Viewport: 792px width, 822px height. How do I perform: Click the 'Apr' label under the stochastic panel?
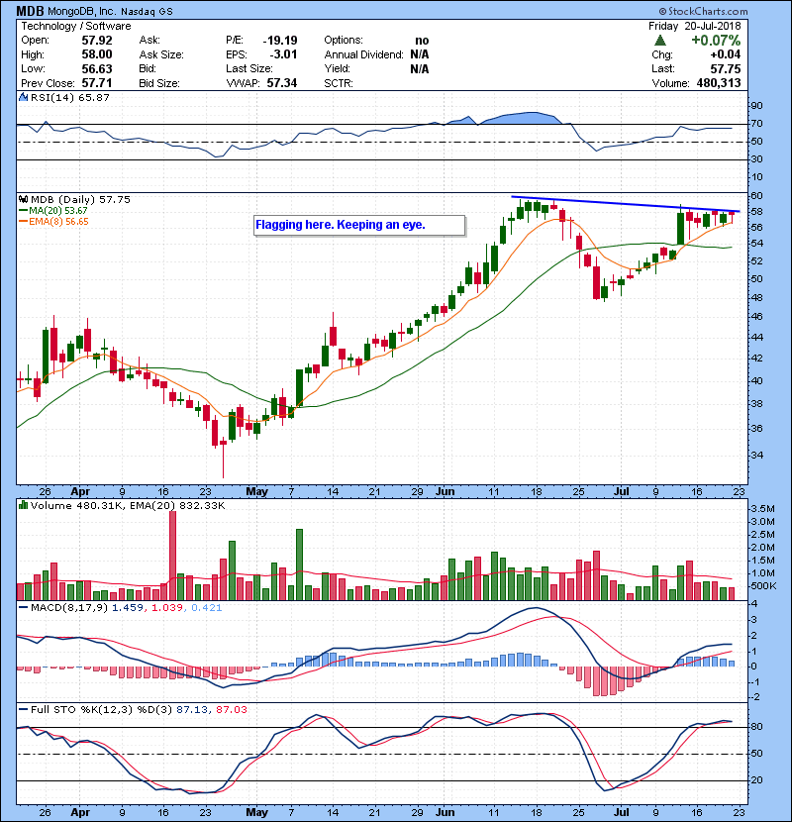pyautogui.click(x=80, y=812)
